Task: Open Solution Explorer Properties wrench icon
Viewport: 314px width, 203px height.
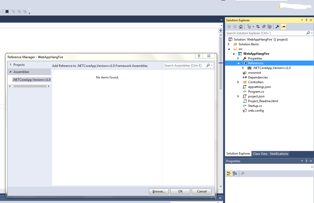Action: [x=277, y=27]
